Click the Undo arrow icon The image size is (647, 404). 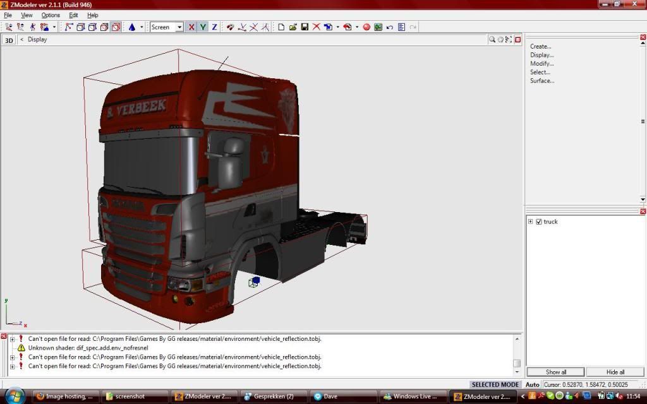(389, 27)
